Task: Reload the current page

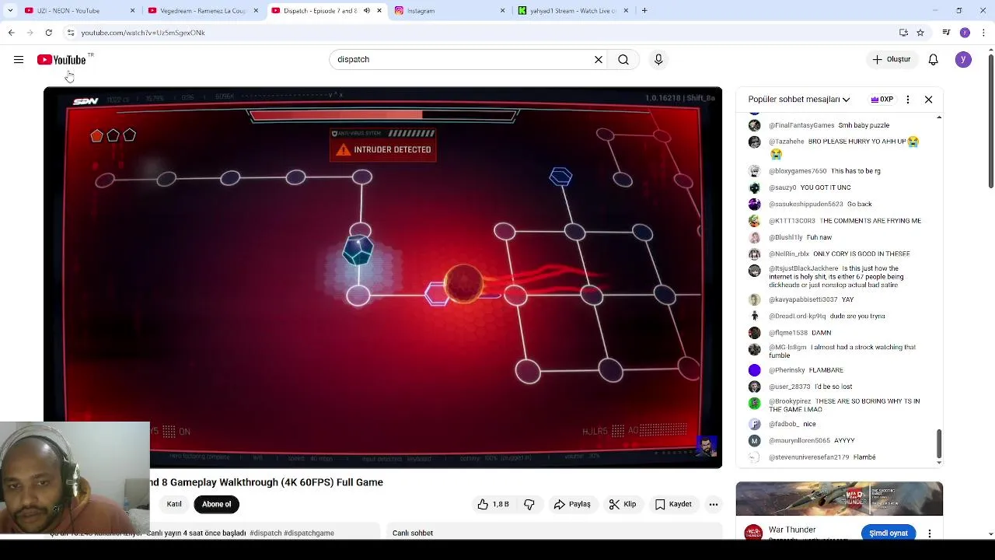Action: (48, 33)
